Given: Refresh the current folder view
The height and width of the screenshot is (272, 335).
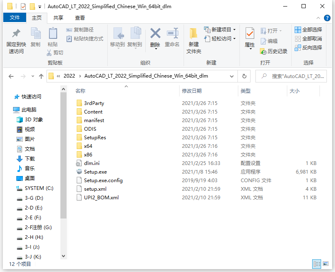Looking at the screenshot, I should pos(244,76).
